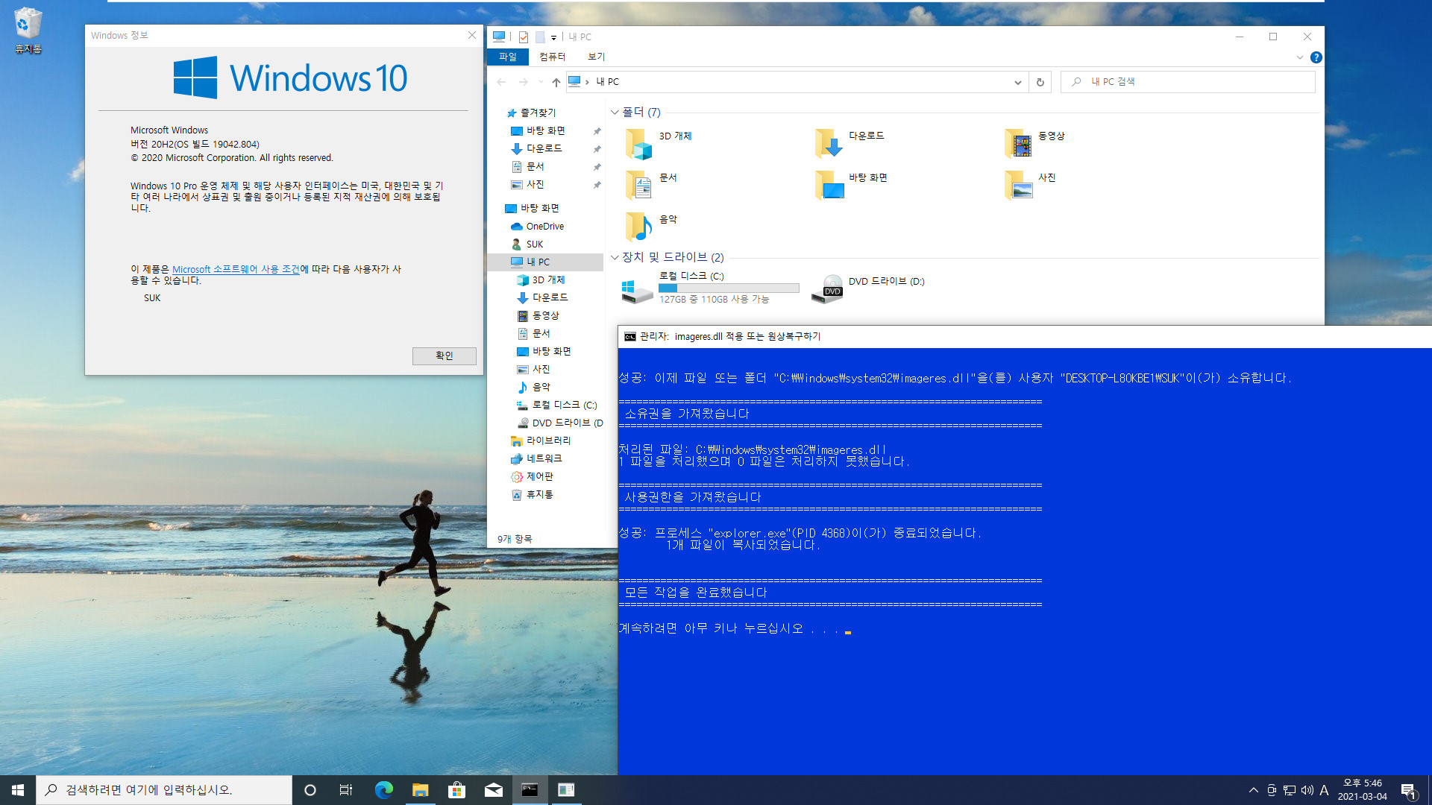Image resolution: width=1432 pixels, height=805 pixels.
Task: Open the 3D 개체 folder in the folder list
Action: click(659, 143)
